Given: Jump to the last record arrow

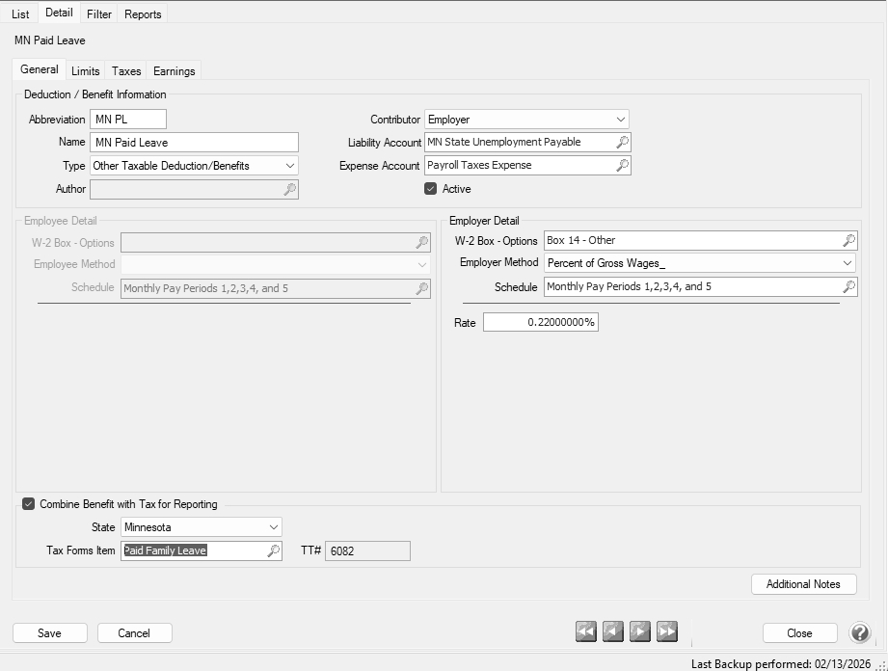Looking at the screenshot, I should point(667,632).
